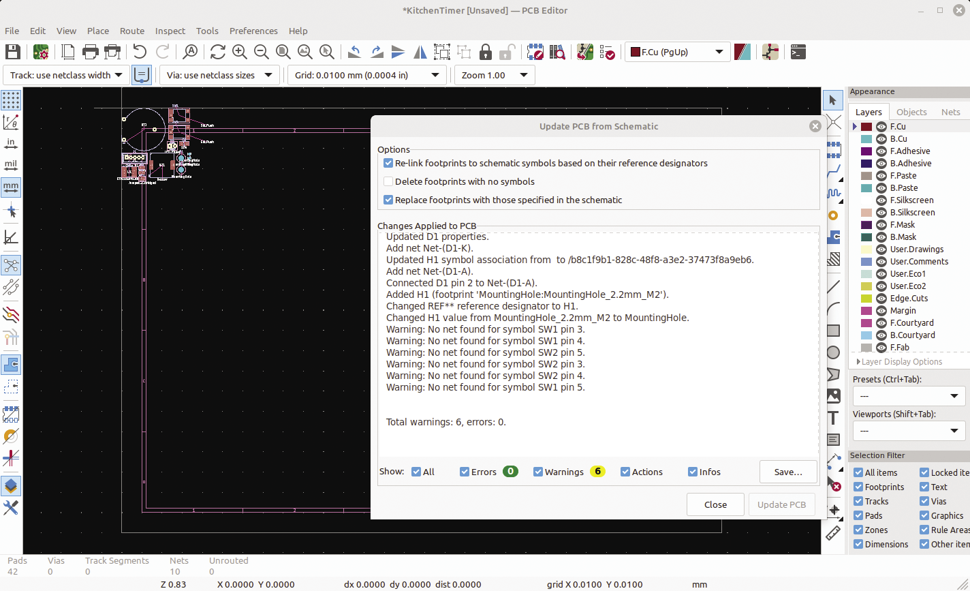970x591 pixels.
Task: Open the Footprint Library Browser
Action: (x=557, y=52)
